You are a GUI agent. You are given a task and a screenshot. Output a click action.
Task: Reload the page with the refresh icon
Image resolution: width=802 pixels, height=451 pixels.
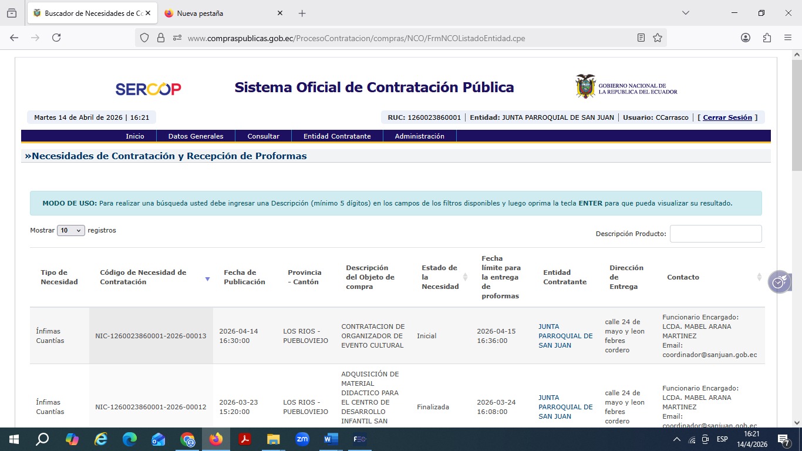click(56, 38)
